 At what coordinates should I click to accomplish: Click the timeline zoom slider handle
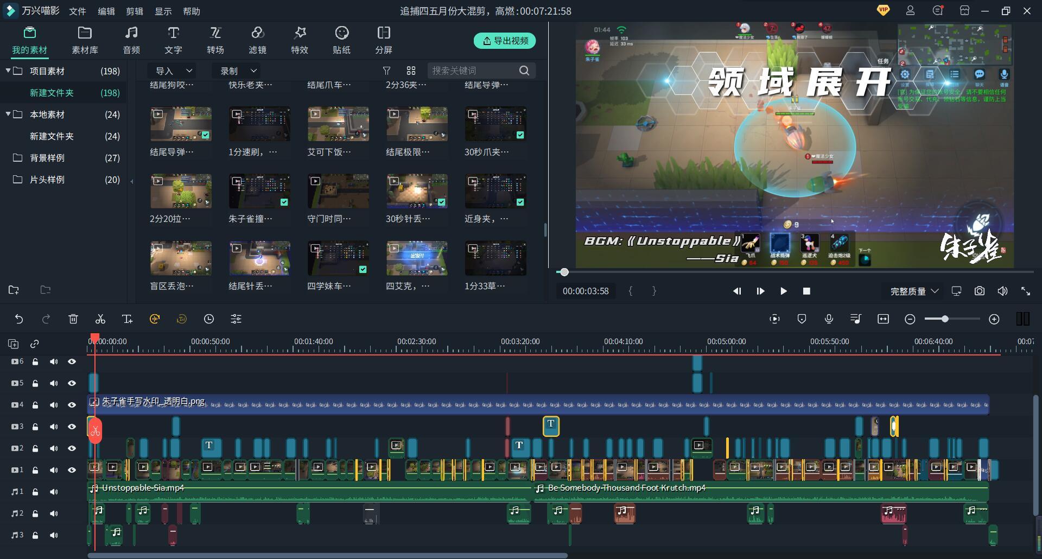[x=945, y=319]
